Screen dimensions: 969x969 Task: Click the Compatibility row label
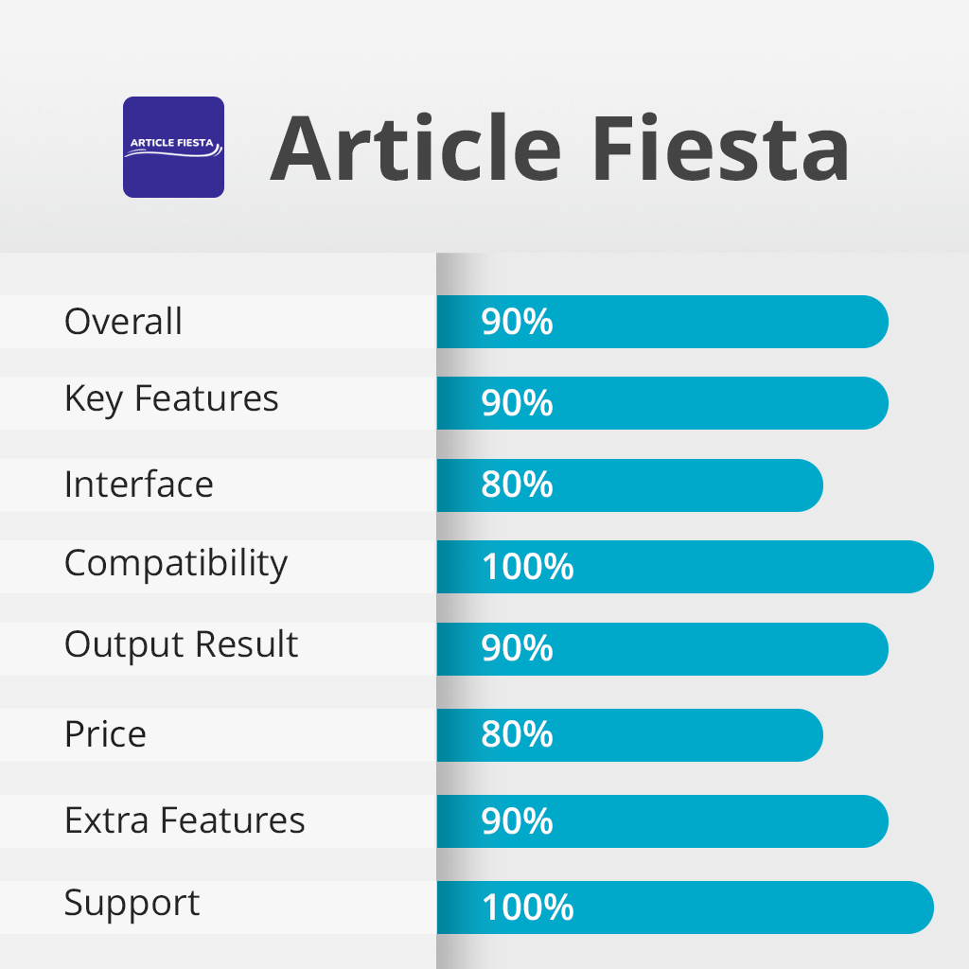pos(176,564)
